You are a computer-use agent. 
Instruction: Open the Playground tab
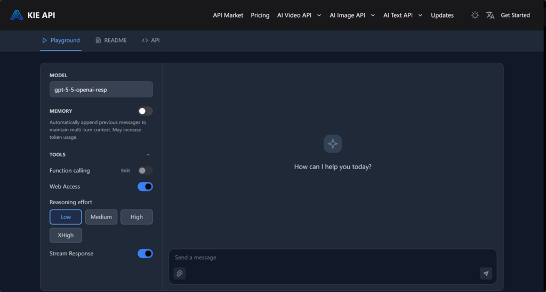61,40
